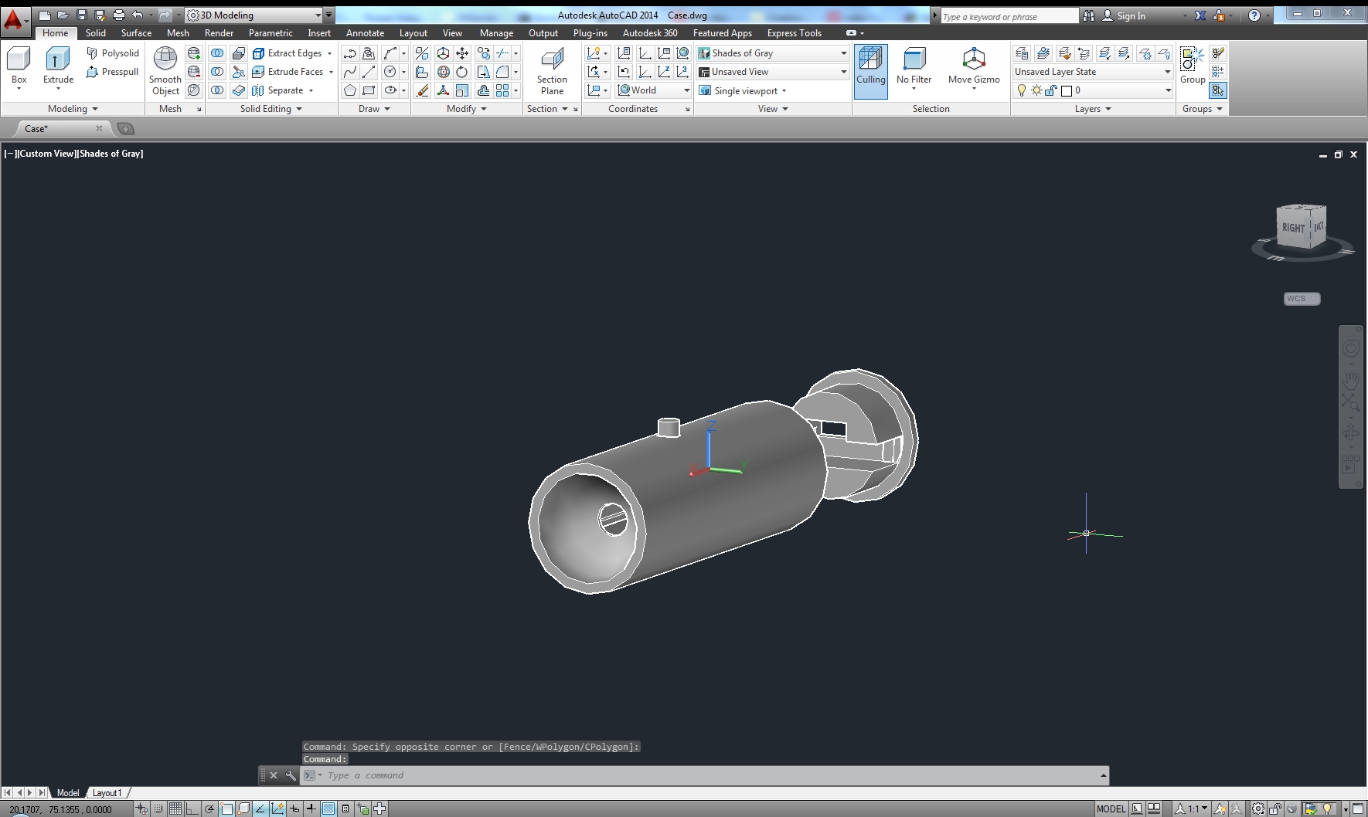Open the Shades of Gray visual style dropdown
This screenshot has height=817, width=1368.
(772, 53)
